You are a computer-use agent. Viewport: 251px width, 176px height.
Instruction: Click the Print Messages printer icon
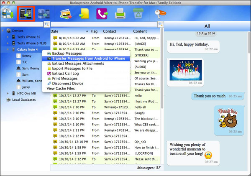[120, 14]
